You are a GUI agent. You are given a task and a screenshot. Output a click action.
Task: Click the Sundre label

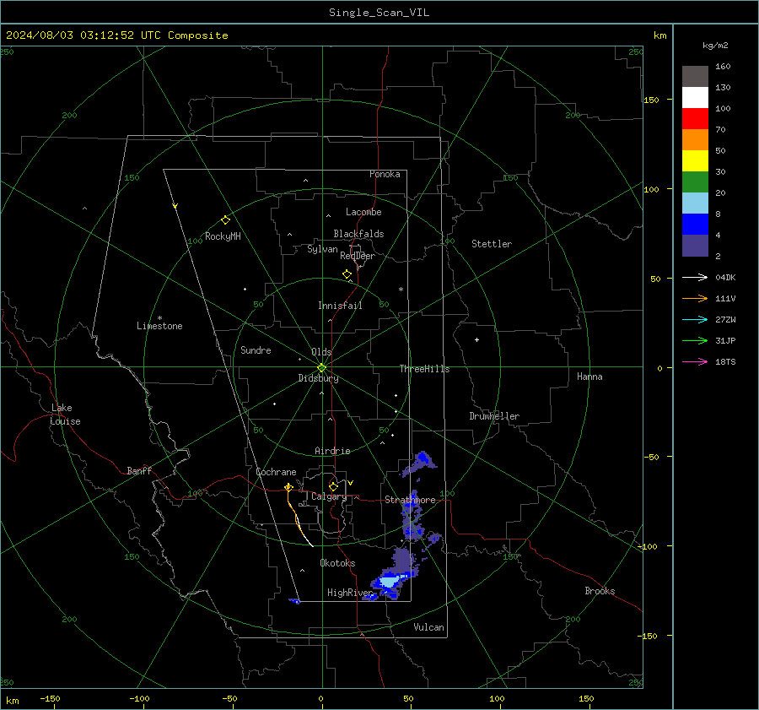click(256, 350)
